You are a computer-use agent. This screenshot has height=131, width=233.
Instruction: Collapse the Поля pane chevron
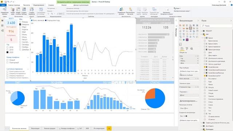231,21
